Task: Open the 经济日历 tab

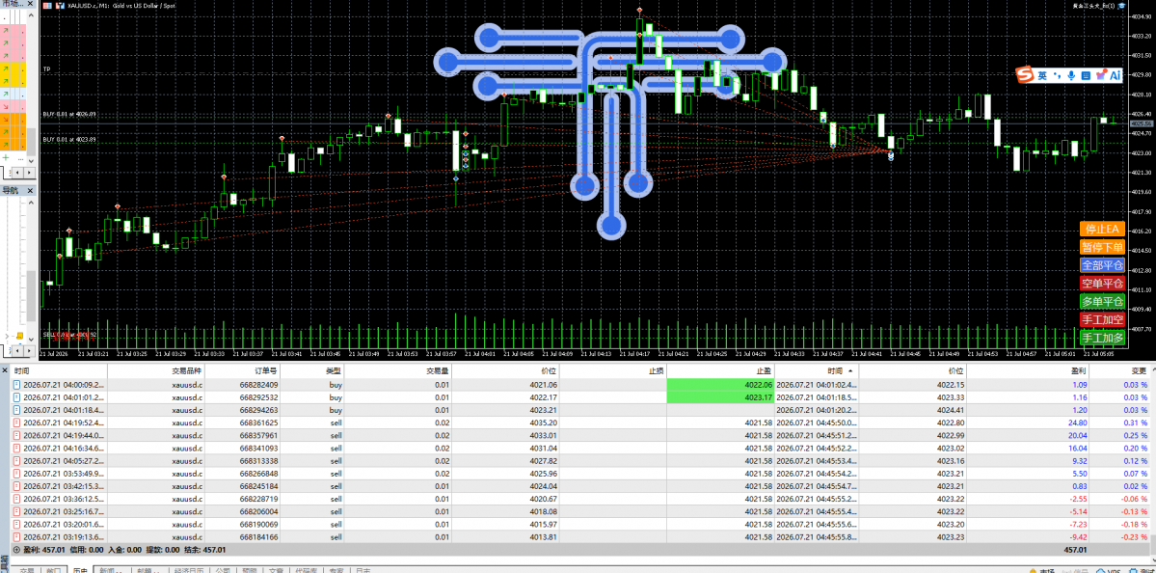Action: 189,570
